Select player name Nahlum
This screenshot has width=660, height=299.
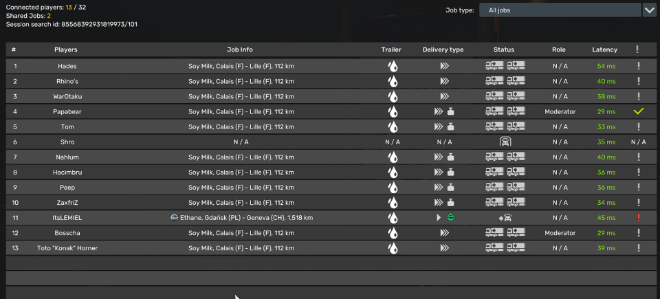pos(66,157)
